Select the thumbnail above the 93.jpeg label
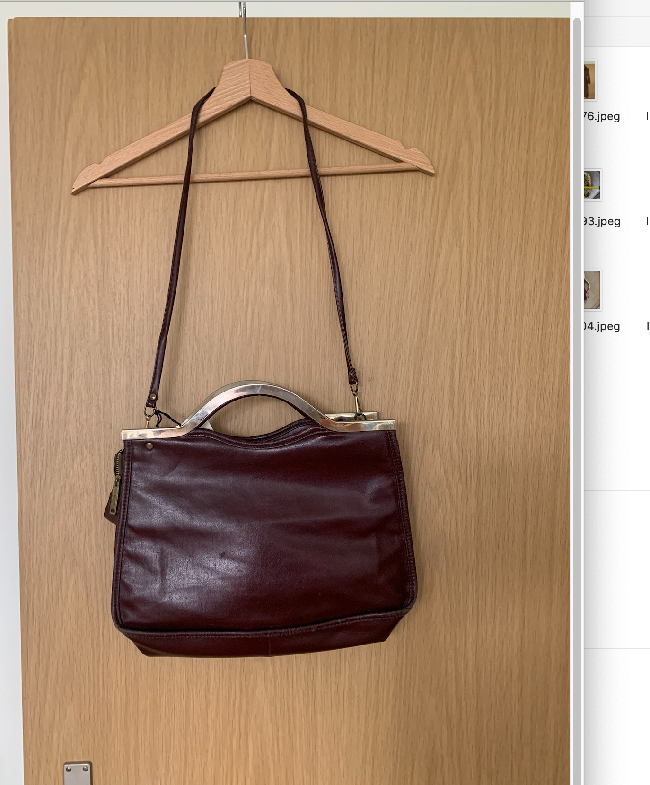650x785 pixels. 592,185
